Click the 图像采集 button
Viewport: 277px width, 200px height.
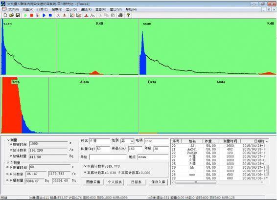[x=93, y=182]
